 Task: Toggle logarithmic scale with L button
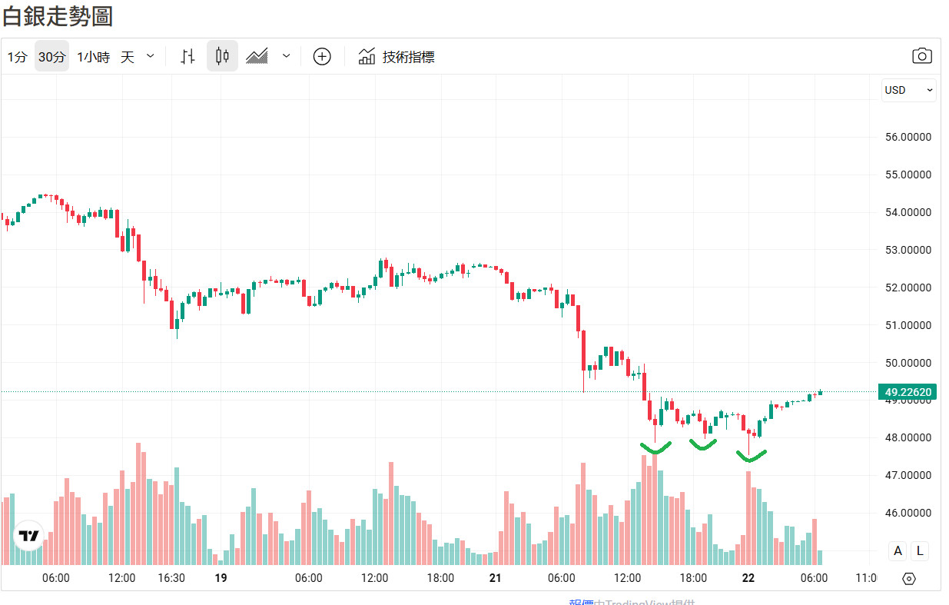[919, 550]
